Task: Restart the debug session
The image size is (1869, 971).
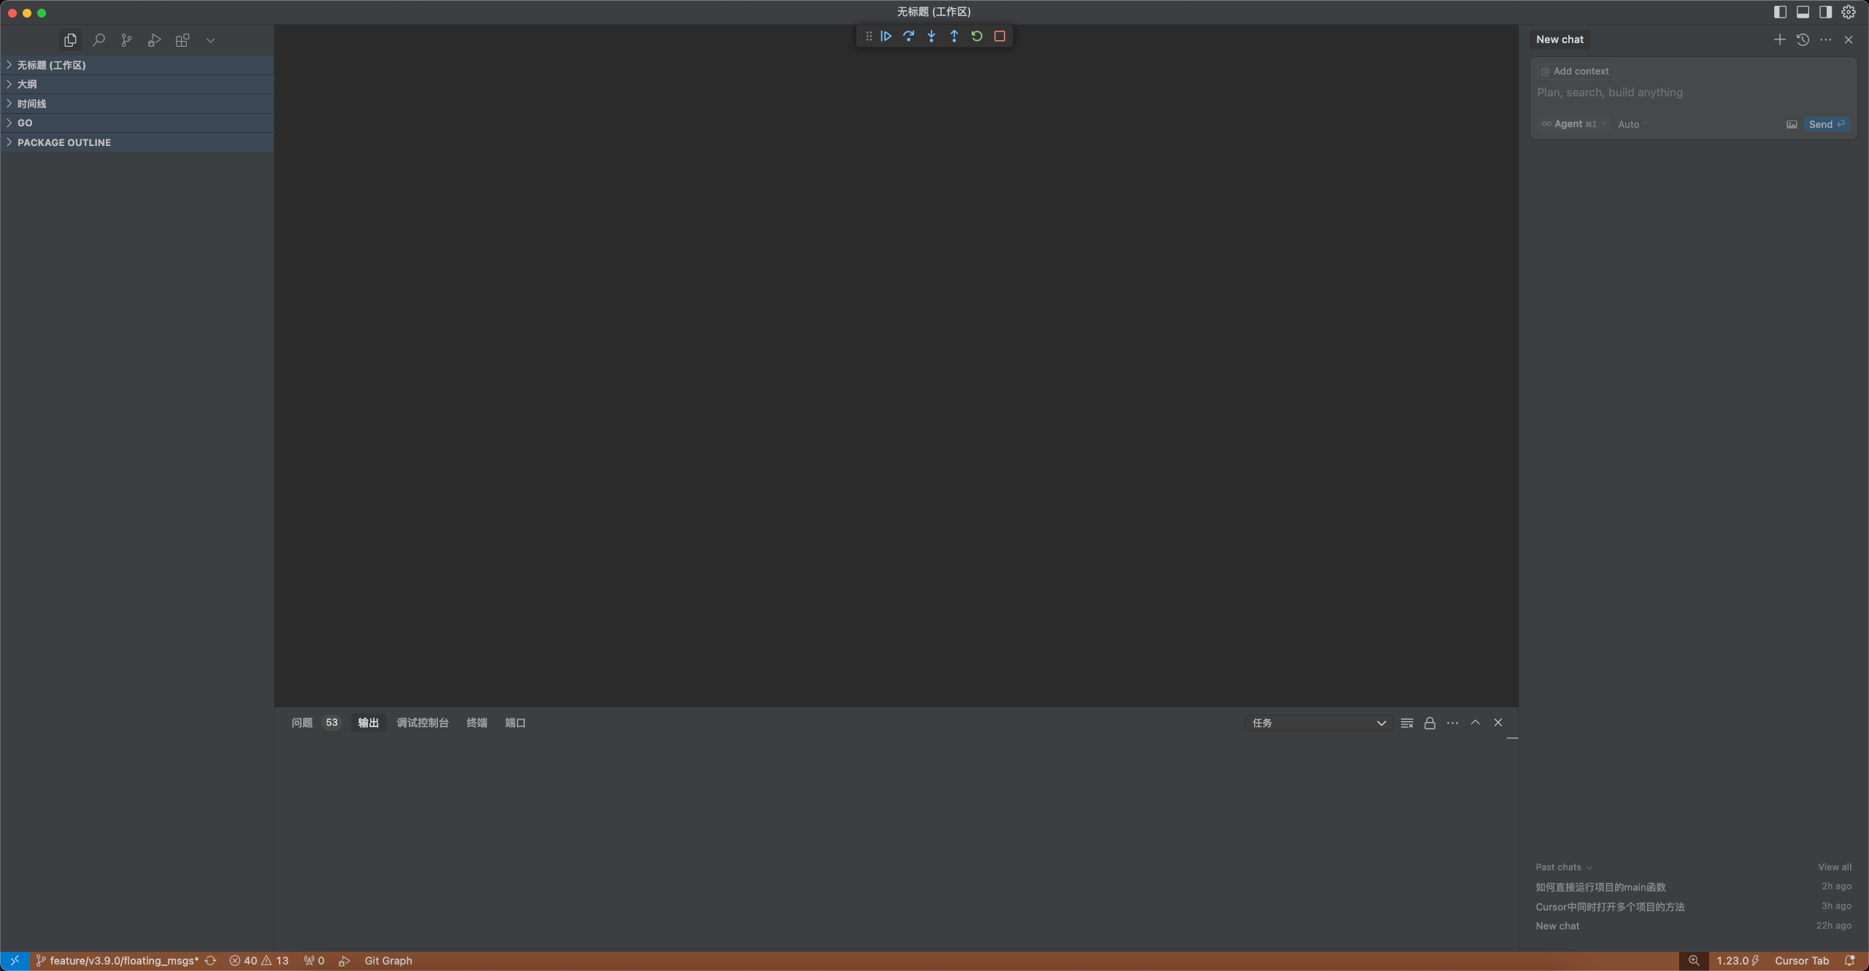Action: (977, 36)
